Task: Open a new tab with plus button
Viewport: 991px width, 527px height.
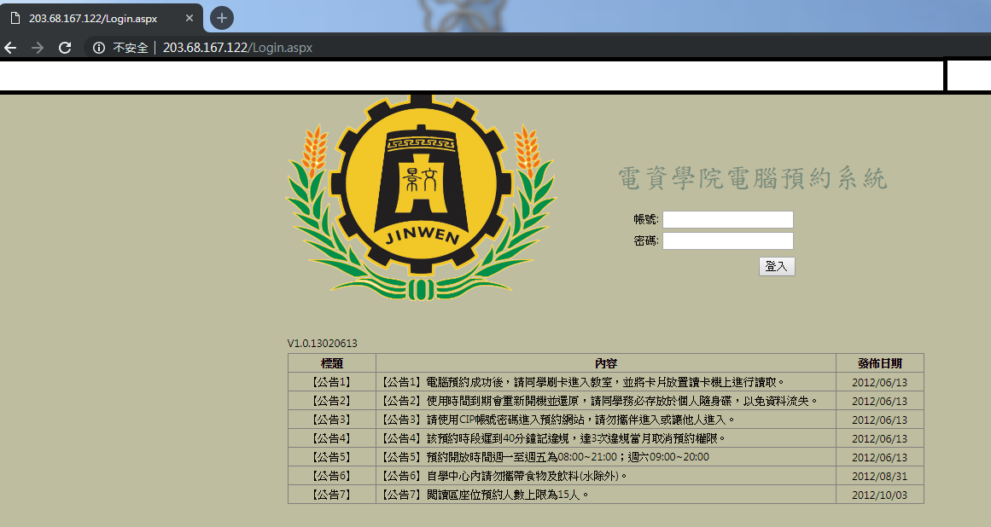Action: point(221,18)
